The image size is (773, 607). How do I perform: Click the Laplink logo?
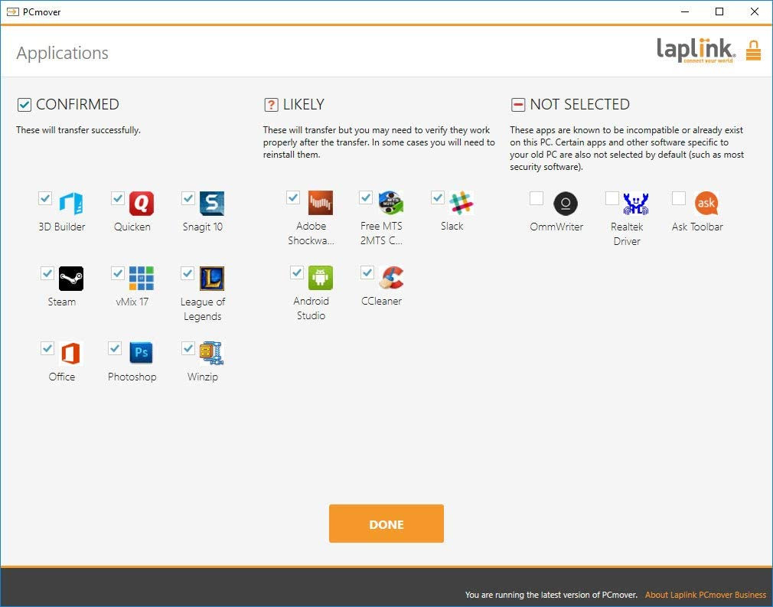pyautogui.click(x=696, y=49)
